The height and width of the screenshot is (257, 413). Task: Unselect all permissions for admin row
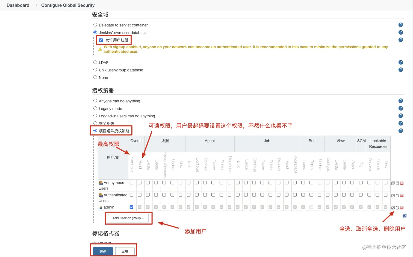(x=397, y=208)
